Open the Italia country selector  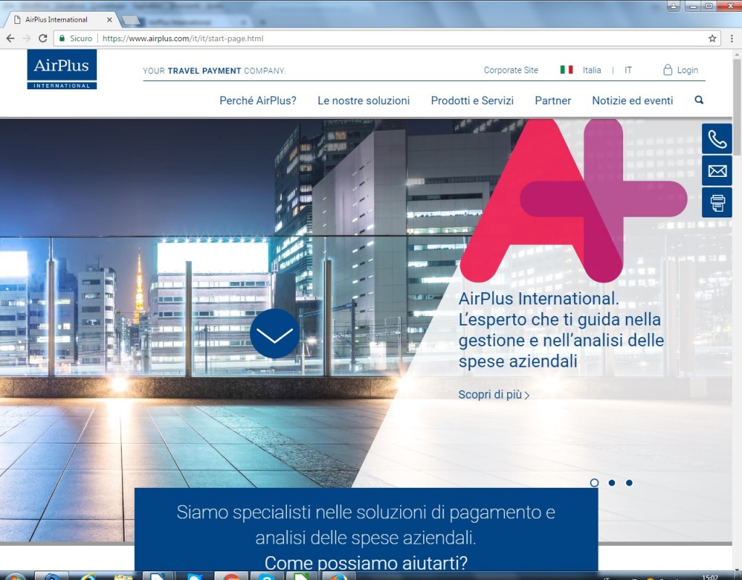coord(591,70)
